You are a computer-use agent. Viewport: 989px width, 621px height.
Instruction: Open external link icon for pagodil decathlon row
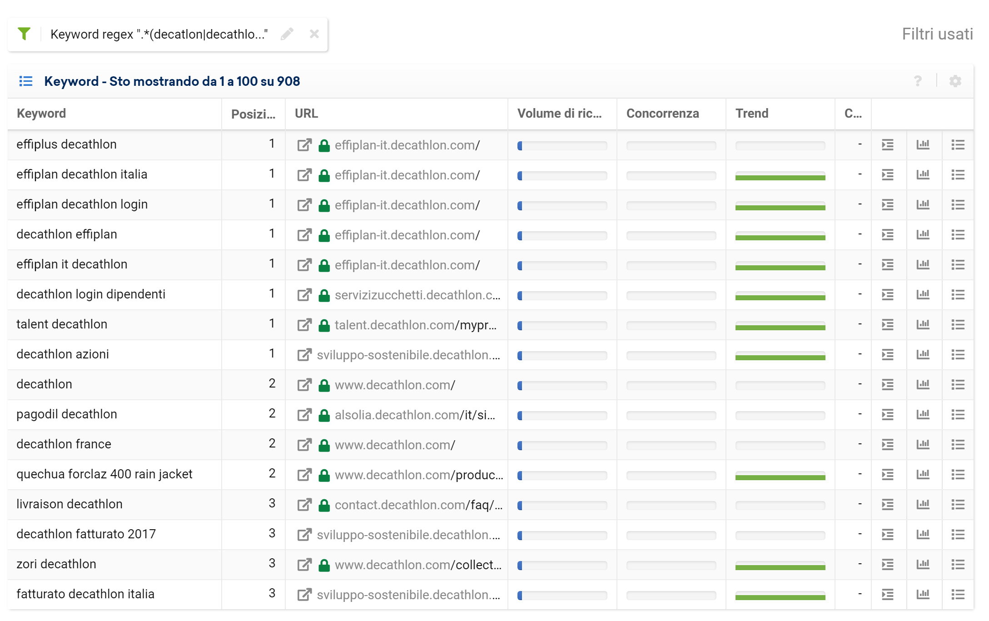click(x=304, y=415)
